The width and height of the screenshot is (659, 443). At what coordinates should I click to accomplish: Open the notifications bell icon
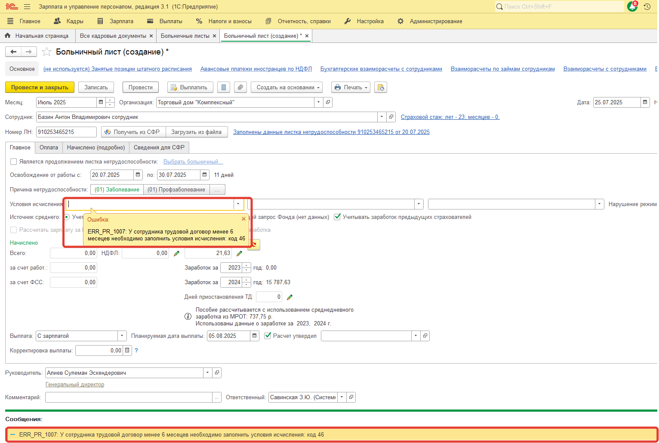(632, 6)
